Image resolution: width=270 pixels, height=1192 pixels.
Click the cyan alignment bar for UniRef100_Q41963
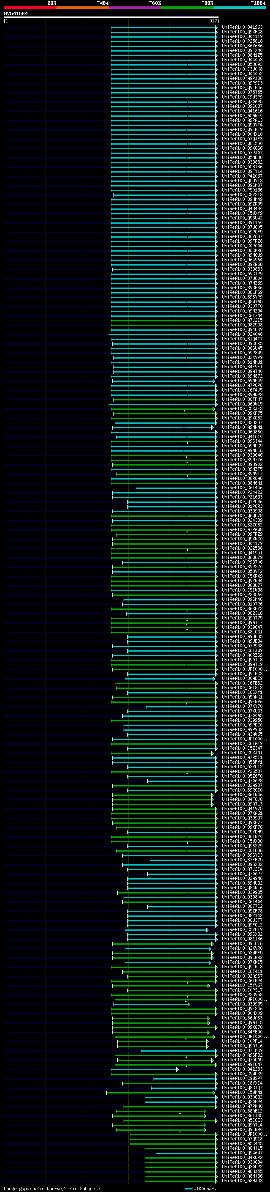click(x=164, y=27)
